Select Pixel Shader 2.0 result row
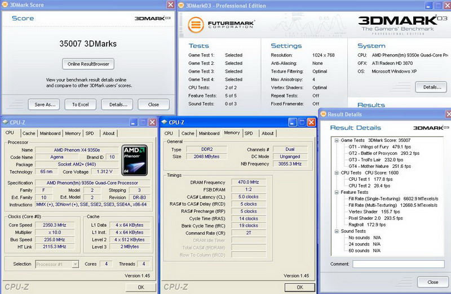The image size is (451, 294). pos(375,218)
